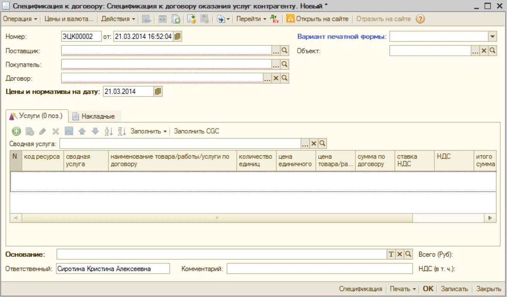Open the Объект field magnifier icon
Image resolution: width=507 pixels, height=297 pixels.
pyautogui.click(x=492, y=51)
